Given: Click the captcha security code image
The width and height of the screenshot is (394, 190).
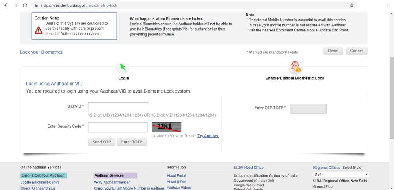Looking at the screenshot, I should (166, 127).
